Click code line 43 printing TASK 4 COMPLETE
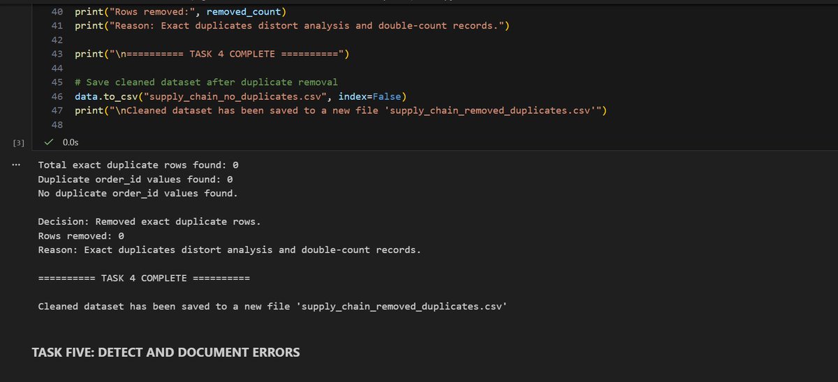 [x=212, y=54]
